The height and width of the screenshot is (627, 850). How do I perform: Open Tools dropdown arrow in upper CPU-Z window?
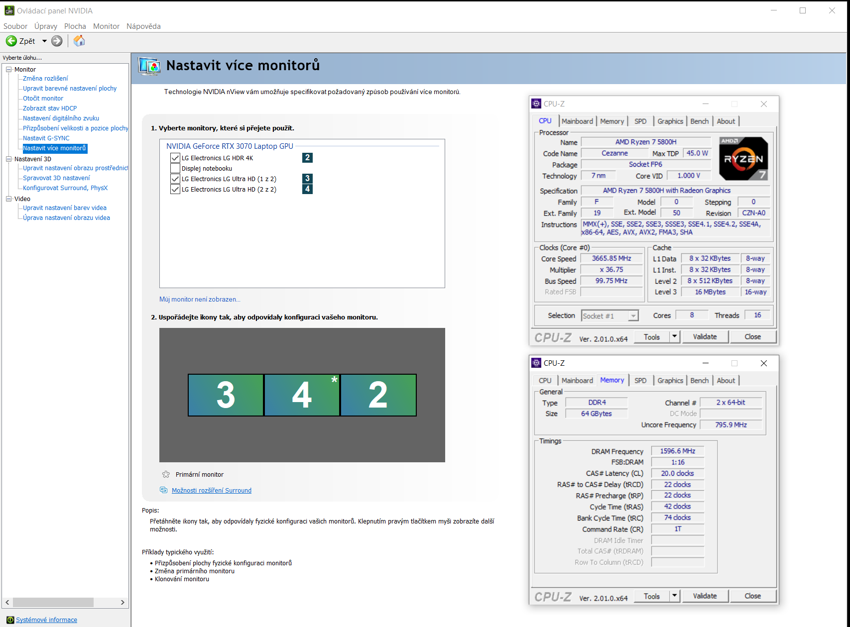(x=674, y=337)
